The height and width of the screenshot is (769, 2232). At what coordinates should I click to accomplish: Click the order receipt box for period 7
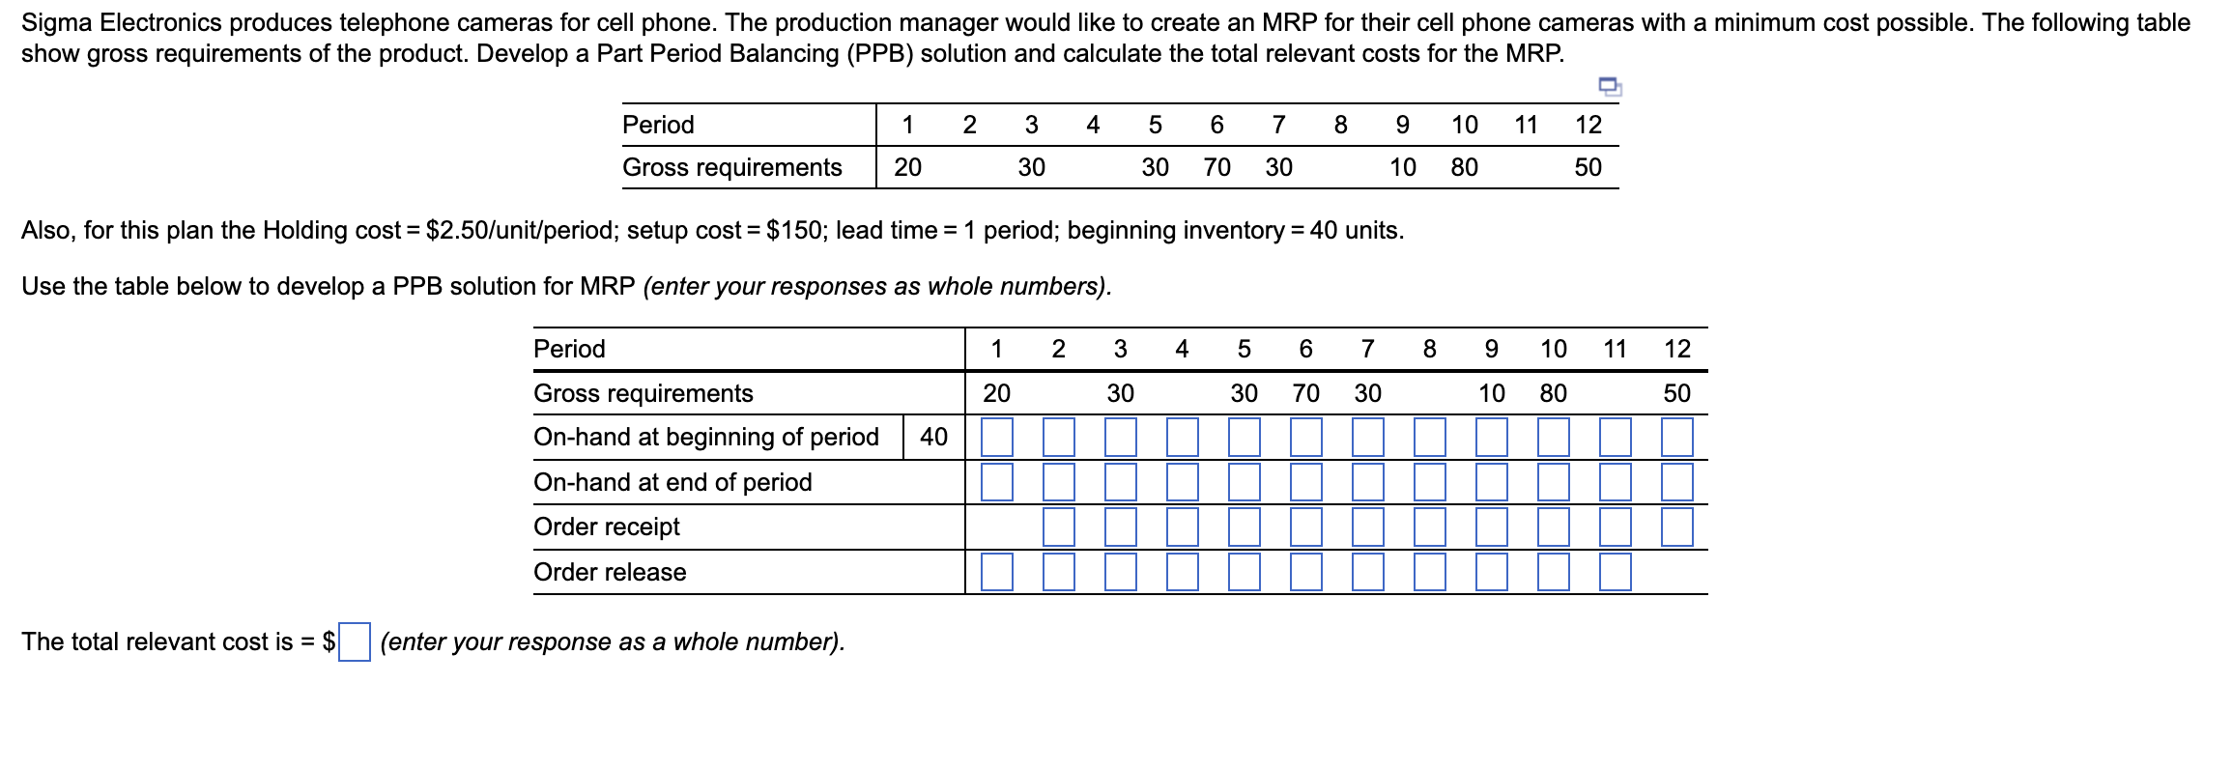click(x=1368, y=527)
